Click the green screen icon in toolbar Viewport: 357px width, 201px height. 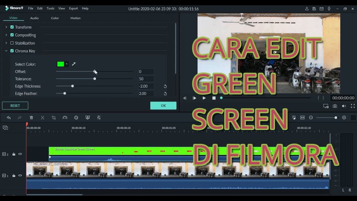88,118
